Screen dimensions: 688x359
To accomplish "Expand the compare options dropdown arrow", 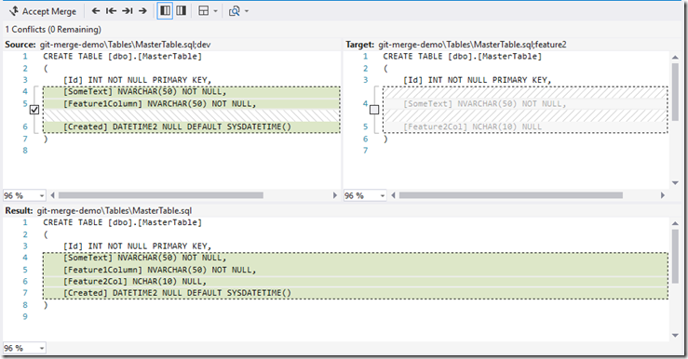I will click(246, 11).
